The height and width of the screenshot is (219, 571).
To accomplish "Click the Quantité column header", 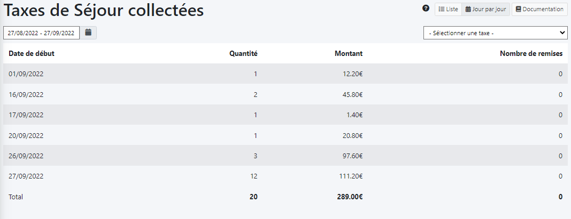I will click(x=243, y=53).
